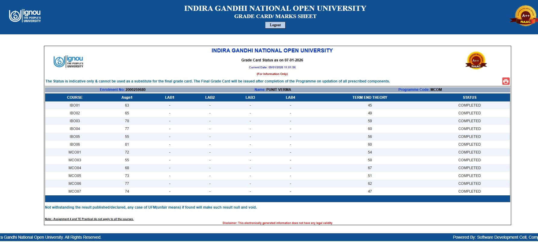Click the programme code MCOM

[436, 90]
